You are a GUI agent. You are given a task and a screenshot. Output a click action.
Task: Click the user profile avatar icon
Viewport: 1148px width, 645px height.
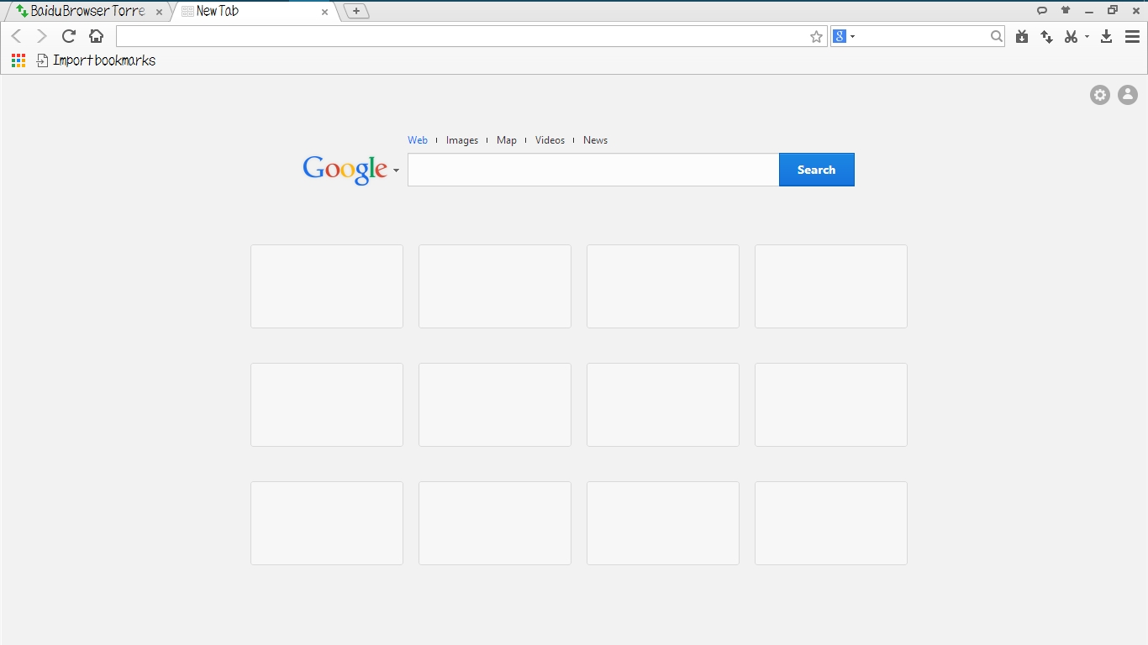[1127, 95]
